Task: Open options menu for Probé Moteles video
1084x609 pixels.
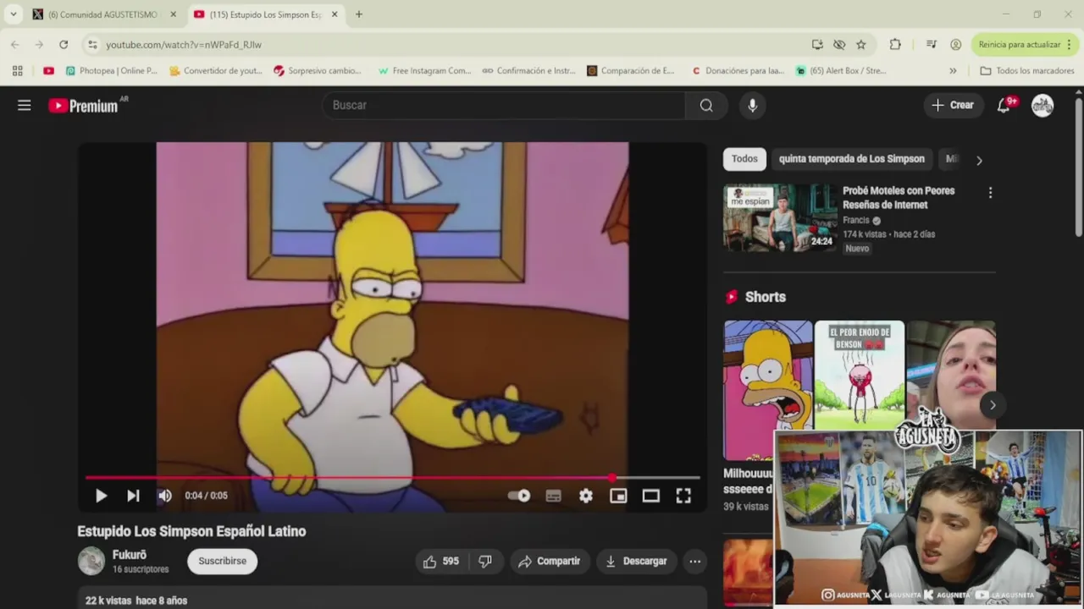Action: (x=990, y=193)
